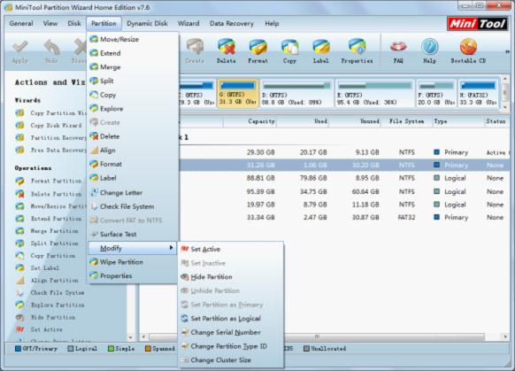Choose Change Serial Number option
515x371 pixels.
point(231,333)
